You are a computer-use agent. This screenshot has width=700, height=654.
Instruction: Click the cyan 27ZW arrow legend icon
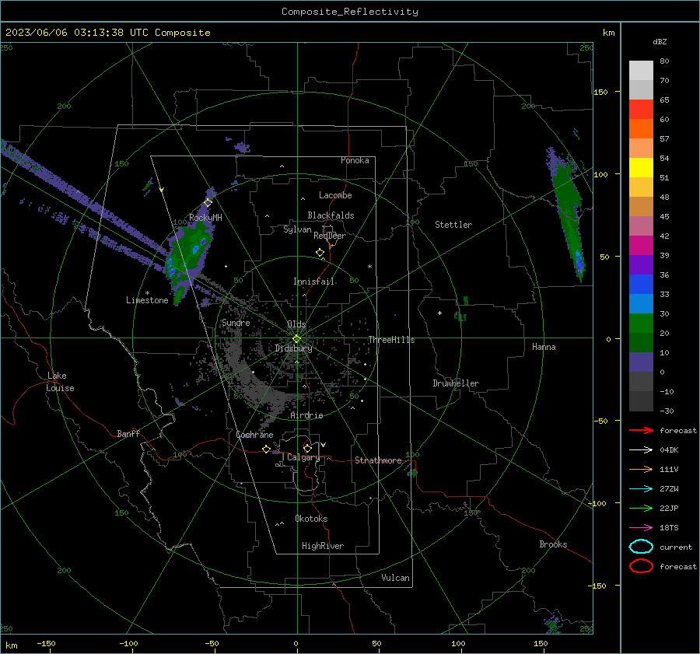(x=641, y=489)
